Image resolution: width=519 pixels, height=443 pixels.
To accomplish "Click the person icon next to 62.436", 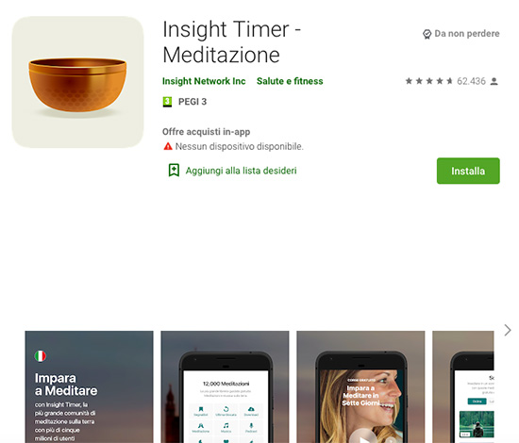I will point(494,81).
